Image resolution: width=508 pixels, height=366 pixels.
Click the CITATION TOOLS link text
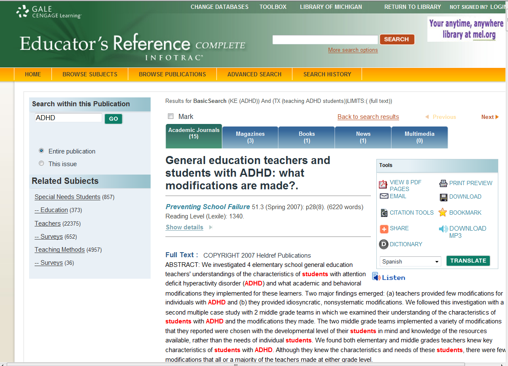[x=412, y=213]
